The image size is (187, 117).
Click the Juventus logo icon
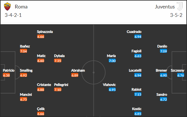click(180, 6)
